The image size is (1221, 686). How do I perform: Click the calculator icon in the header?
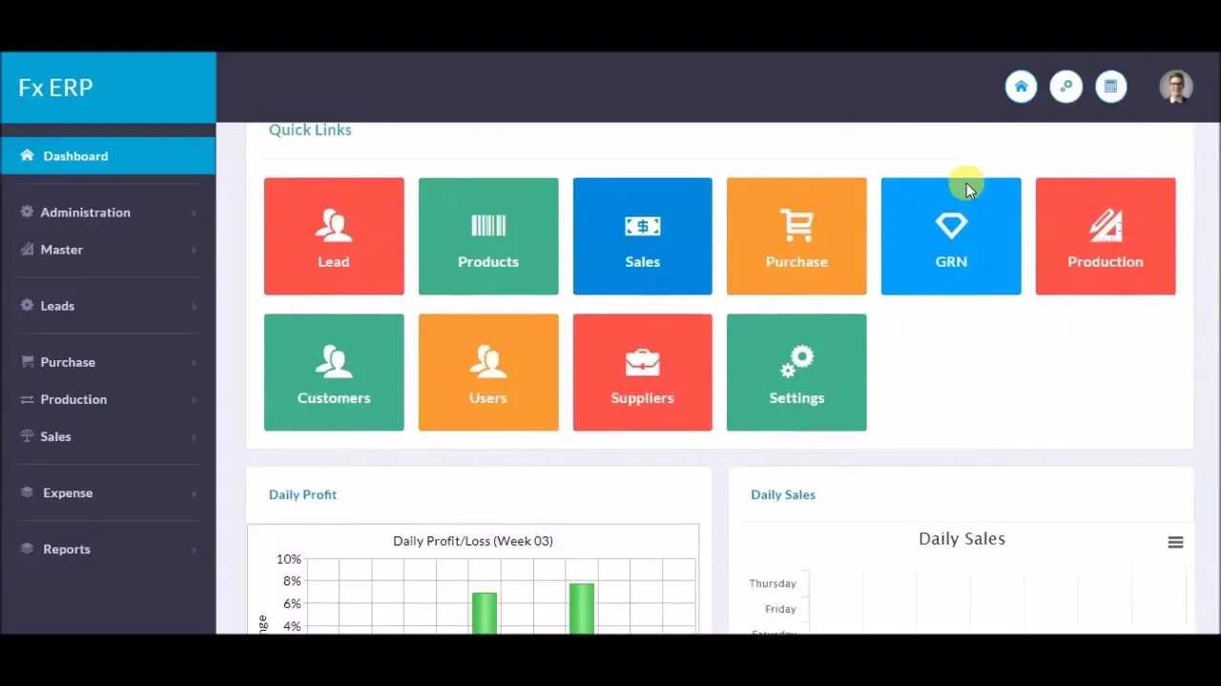pos(1111,87)
